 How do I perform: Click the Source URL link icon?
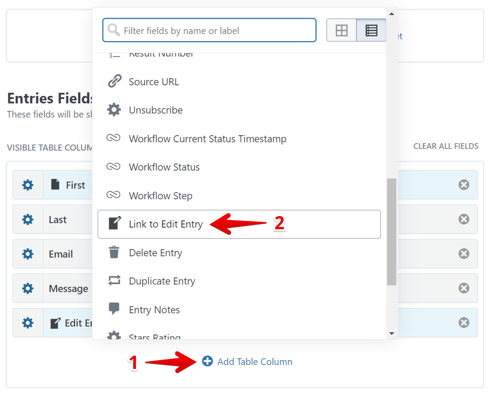pos(114,82)
